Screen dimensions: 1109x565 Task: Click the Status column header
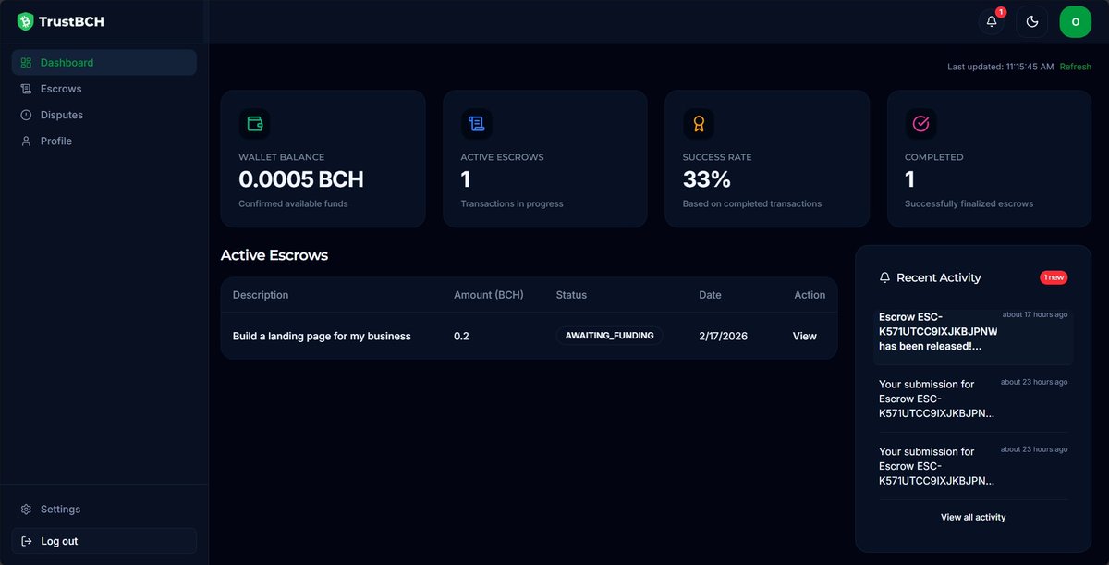point(571,295)
